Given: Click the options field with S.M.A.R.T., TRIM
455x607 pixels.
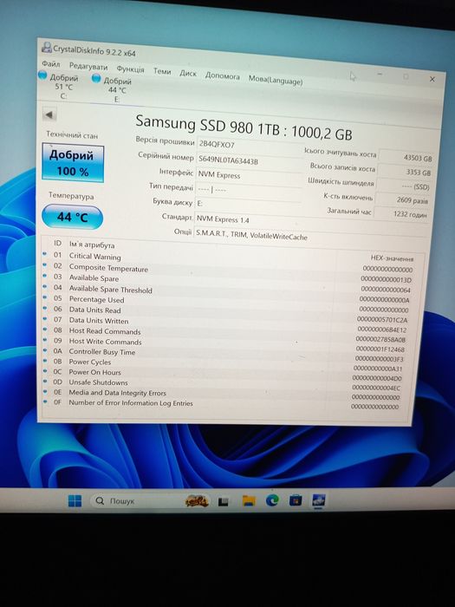Looking at the screenshot, I should [x=309, y=236].
